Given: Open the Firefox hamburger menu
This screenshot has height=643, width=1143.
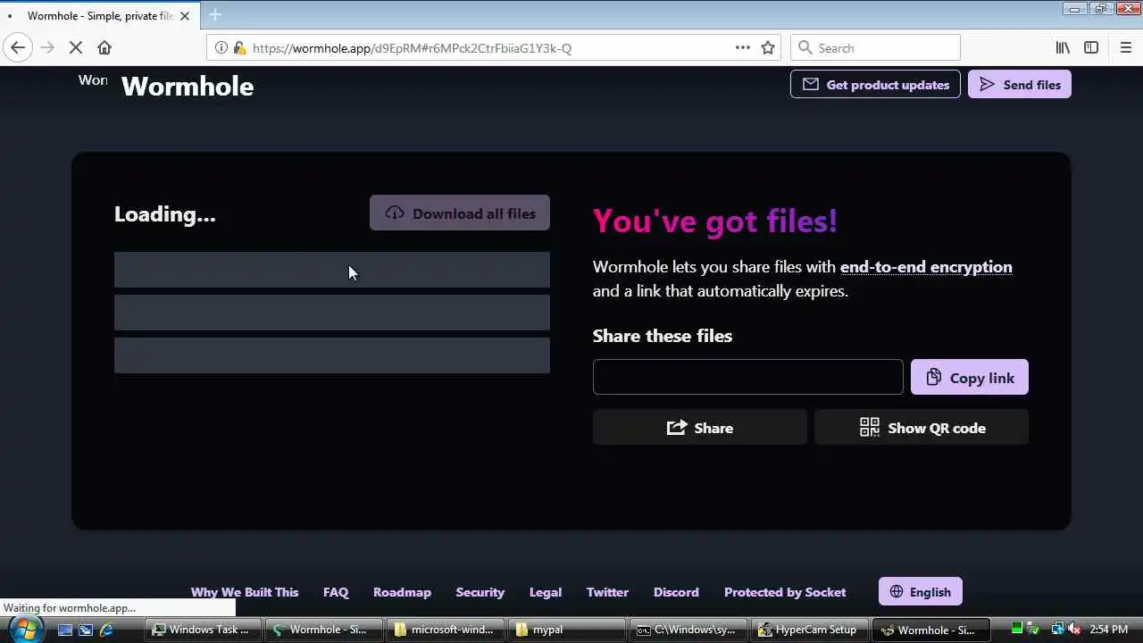Looking at the screenshot, I should (x=1125, y=48).
